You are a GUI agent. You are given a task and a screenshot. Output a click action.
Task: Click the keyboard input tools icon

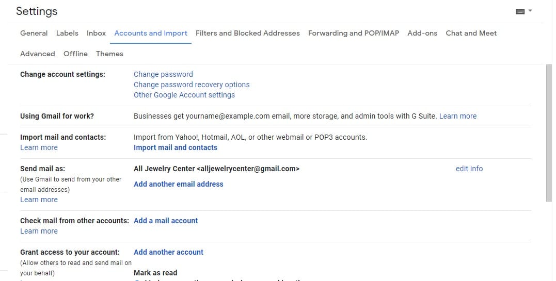click(520, 11)
